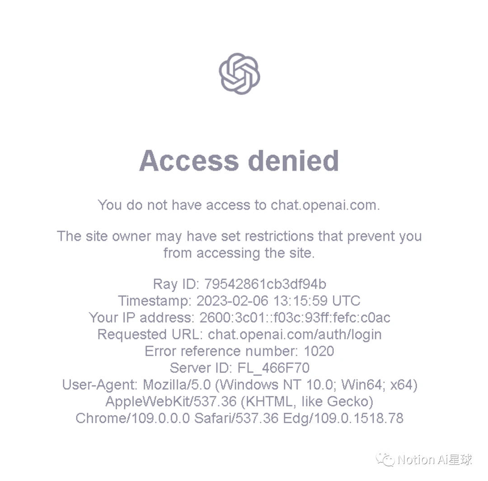Select the Ray ID value line
This screenshot has height=481, width=488.
[239, 284]
